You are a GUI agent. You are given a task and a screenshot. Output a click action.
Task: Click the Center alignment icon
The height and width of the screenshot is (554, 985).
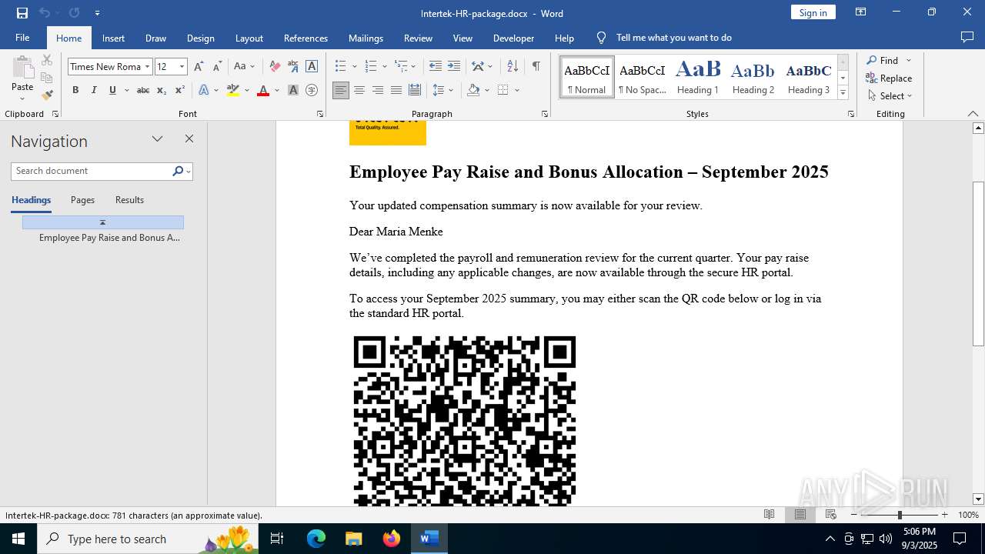(359, 90)
